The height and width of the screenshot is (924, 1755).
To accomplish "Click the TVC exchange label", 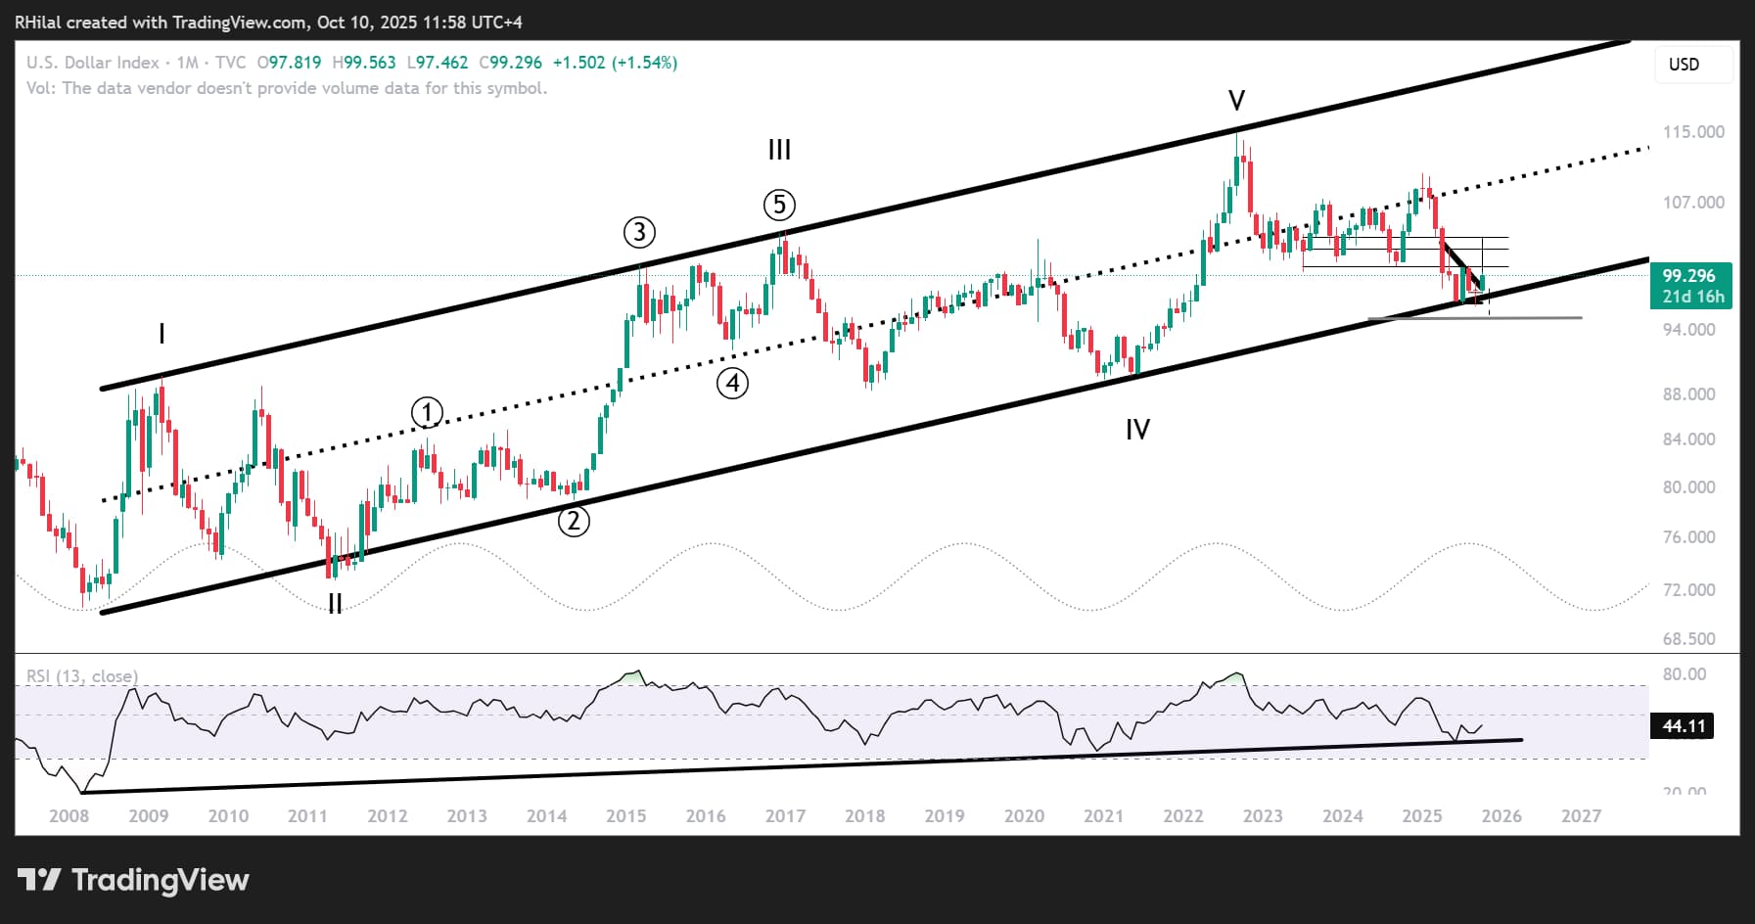I will (231, 63).
